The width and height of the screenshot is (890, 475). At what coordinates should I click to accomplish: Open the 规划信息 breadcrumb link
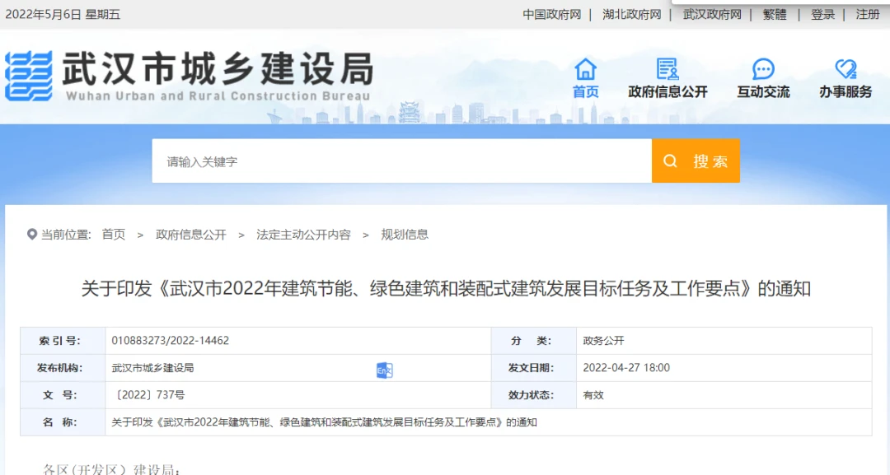point(405,235)
